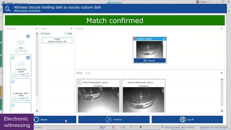Click the 'Camera Default' title text
Screen dimensions: 231x130
[x=144, y=39]
